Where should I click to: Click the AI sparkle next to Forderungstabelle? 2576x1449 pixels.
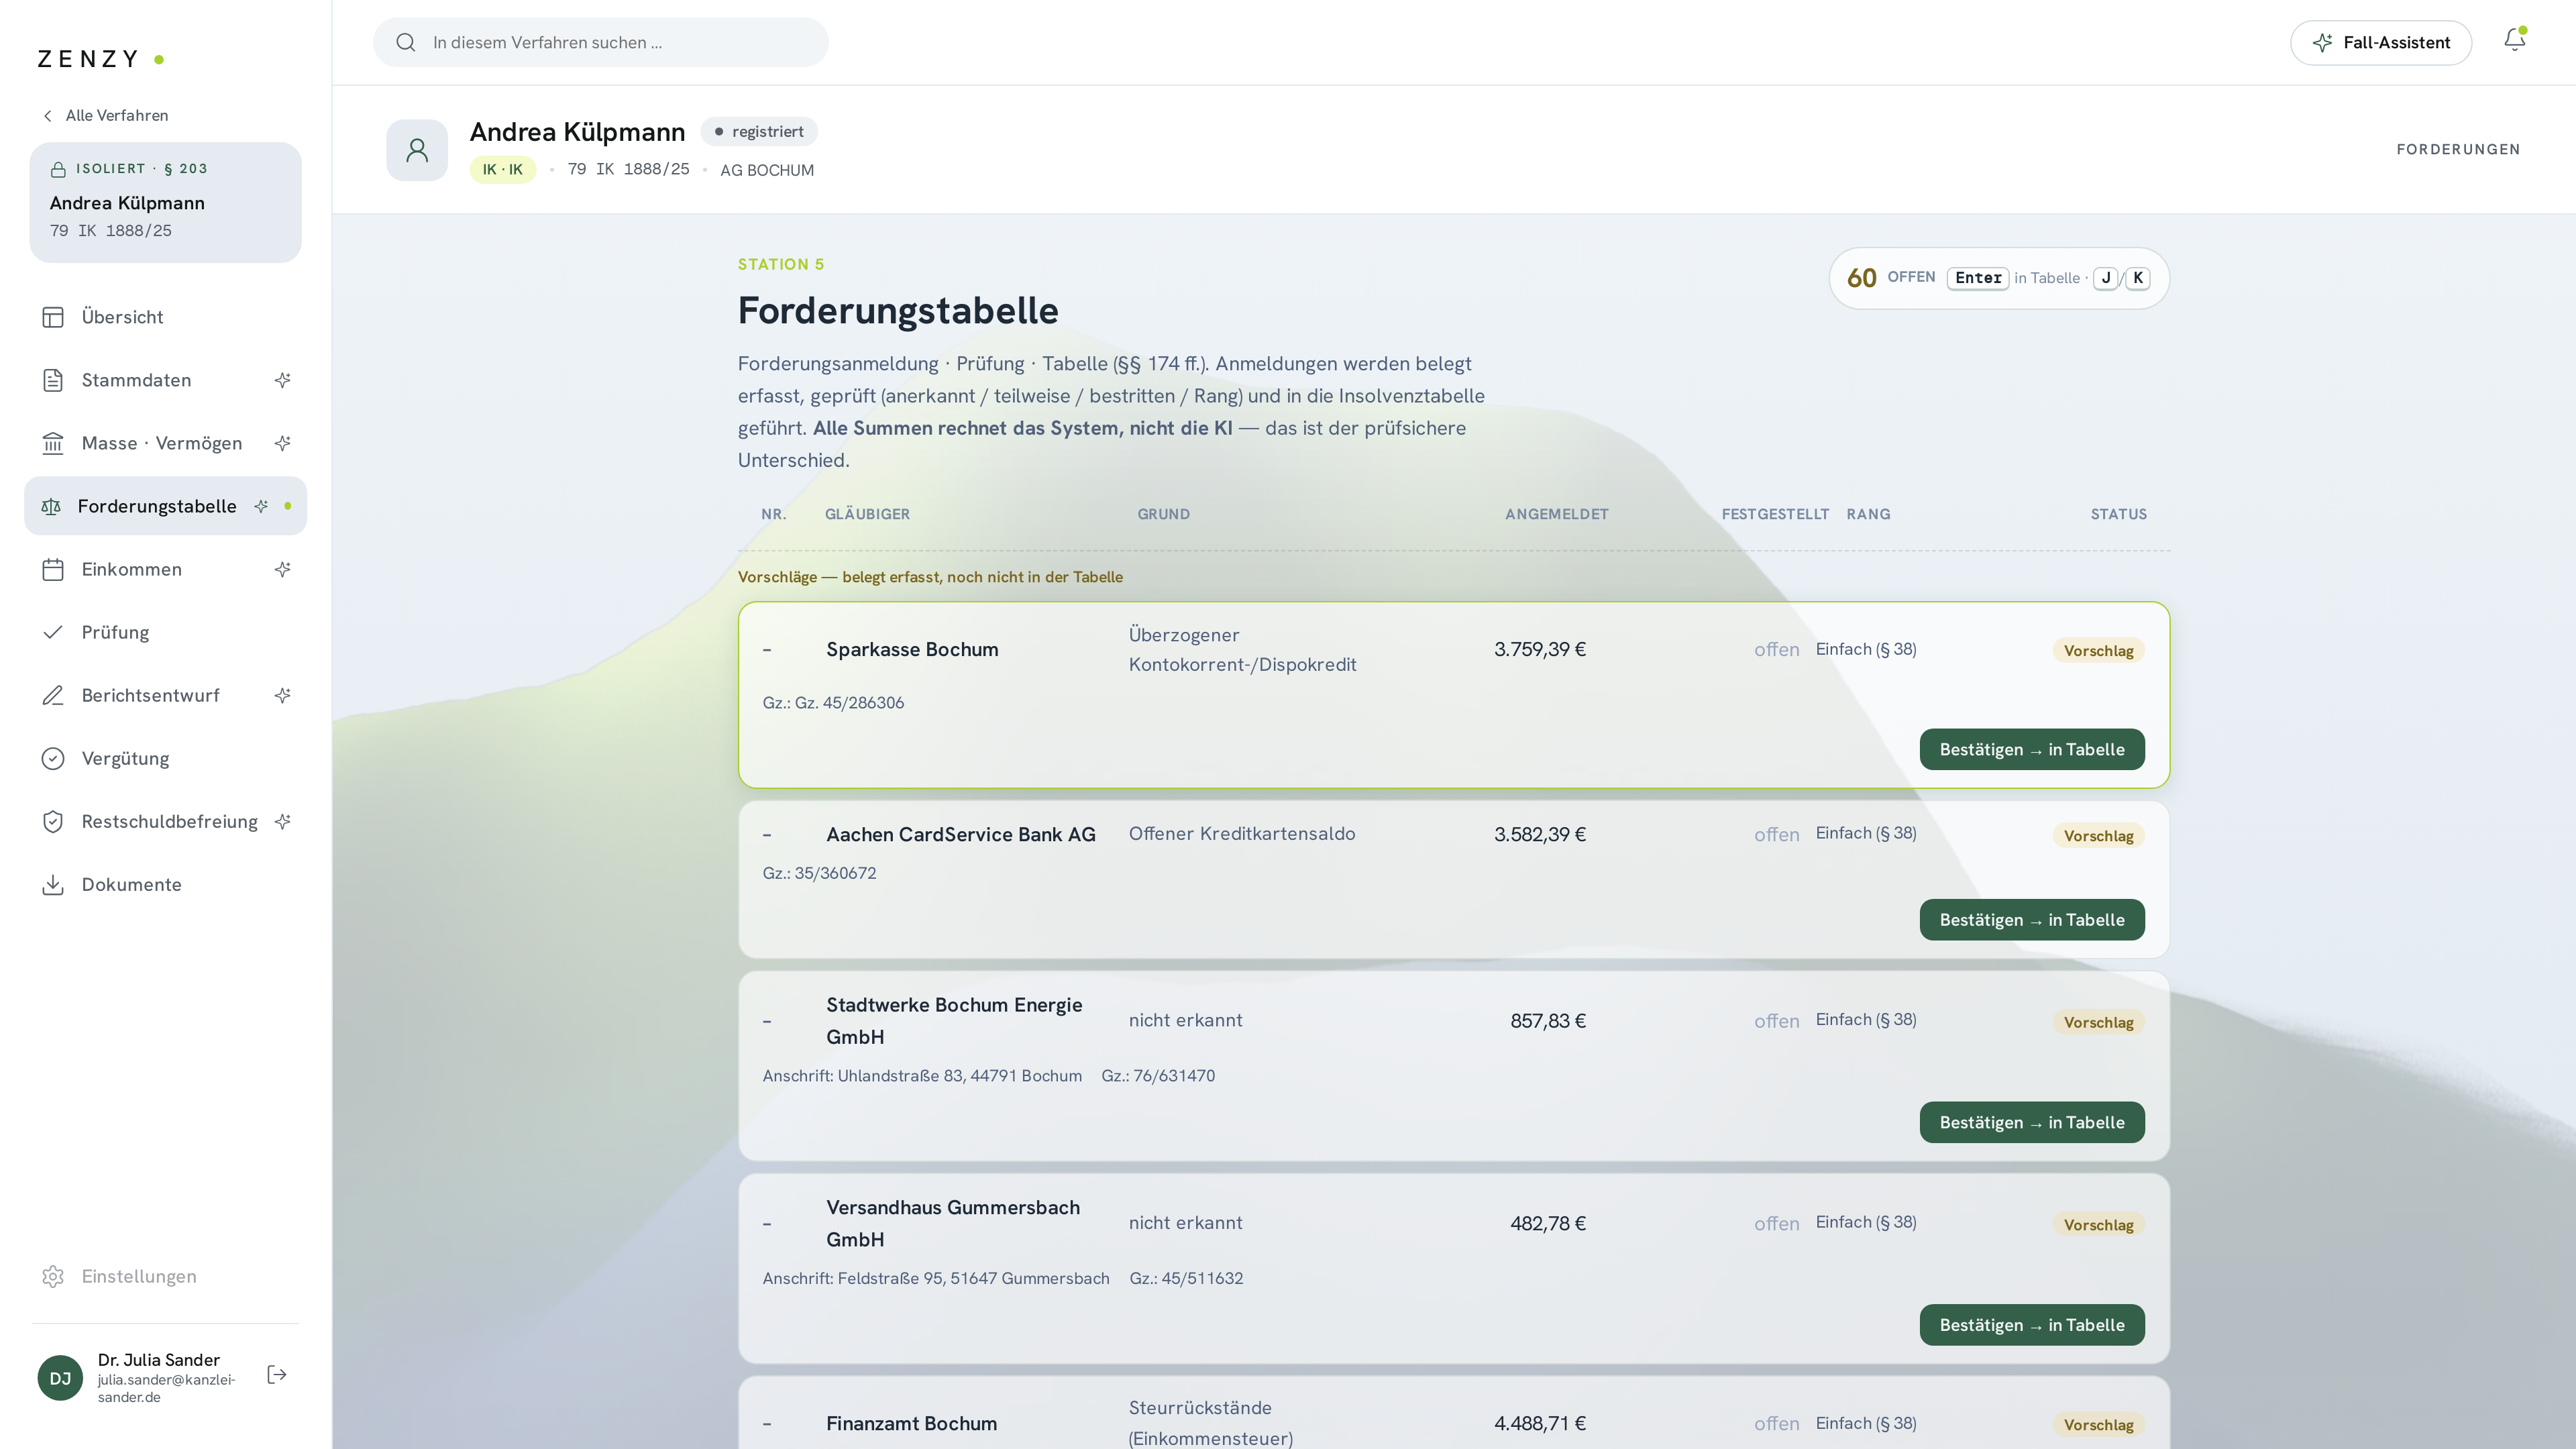point(261,506)
